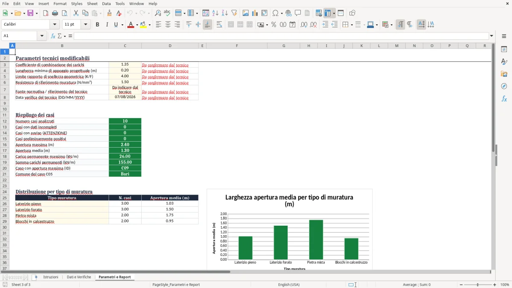Increase indent
The image size is (512, 288).
(x=325, y=25)
